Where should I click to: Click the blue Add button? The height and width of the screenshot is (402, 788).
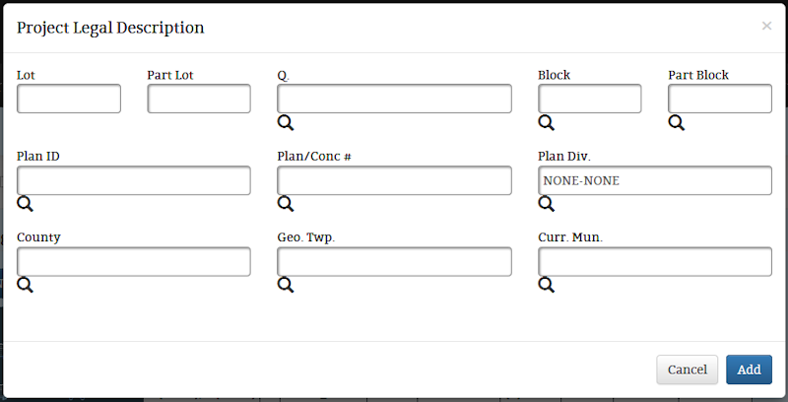pyautogui.click(x=749, y=369)
